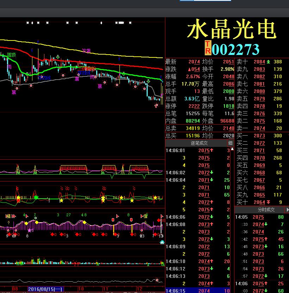This screenshot has width=289, height=293.
Task: Select the highlighted 14:06:15 tick row
Action: click(x=198, y=291)
